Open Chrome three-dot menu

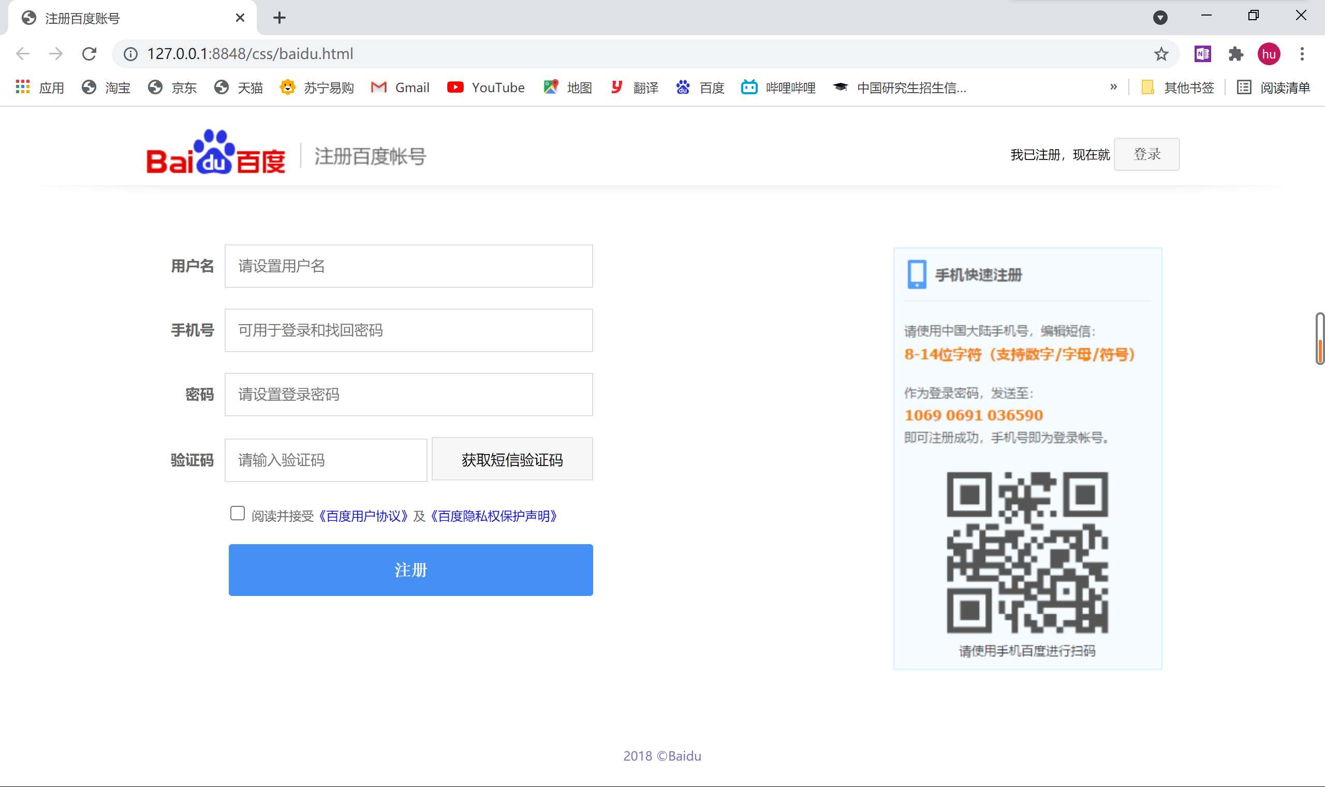point(1302,53)
